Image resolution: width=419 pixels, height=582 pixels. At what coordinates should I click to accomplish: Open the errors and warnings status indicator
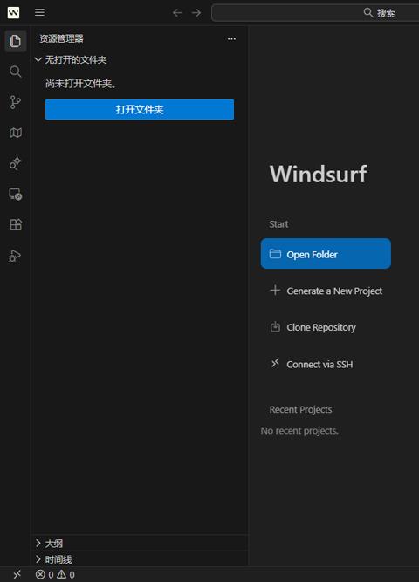coord(55,575)
